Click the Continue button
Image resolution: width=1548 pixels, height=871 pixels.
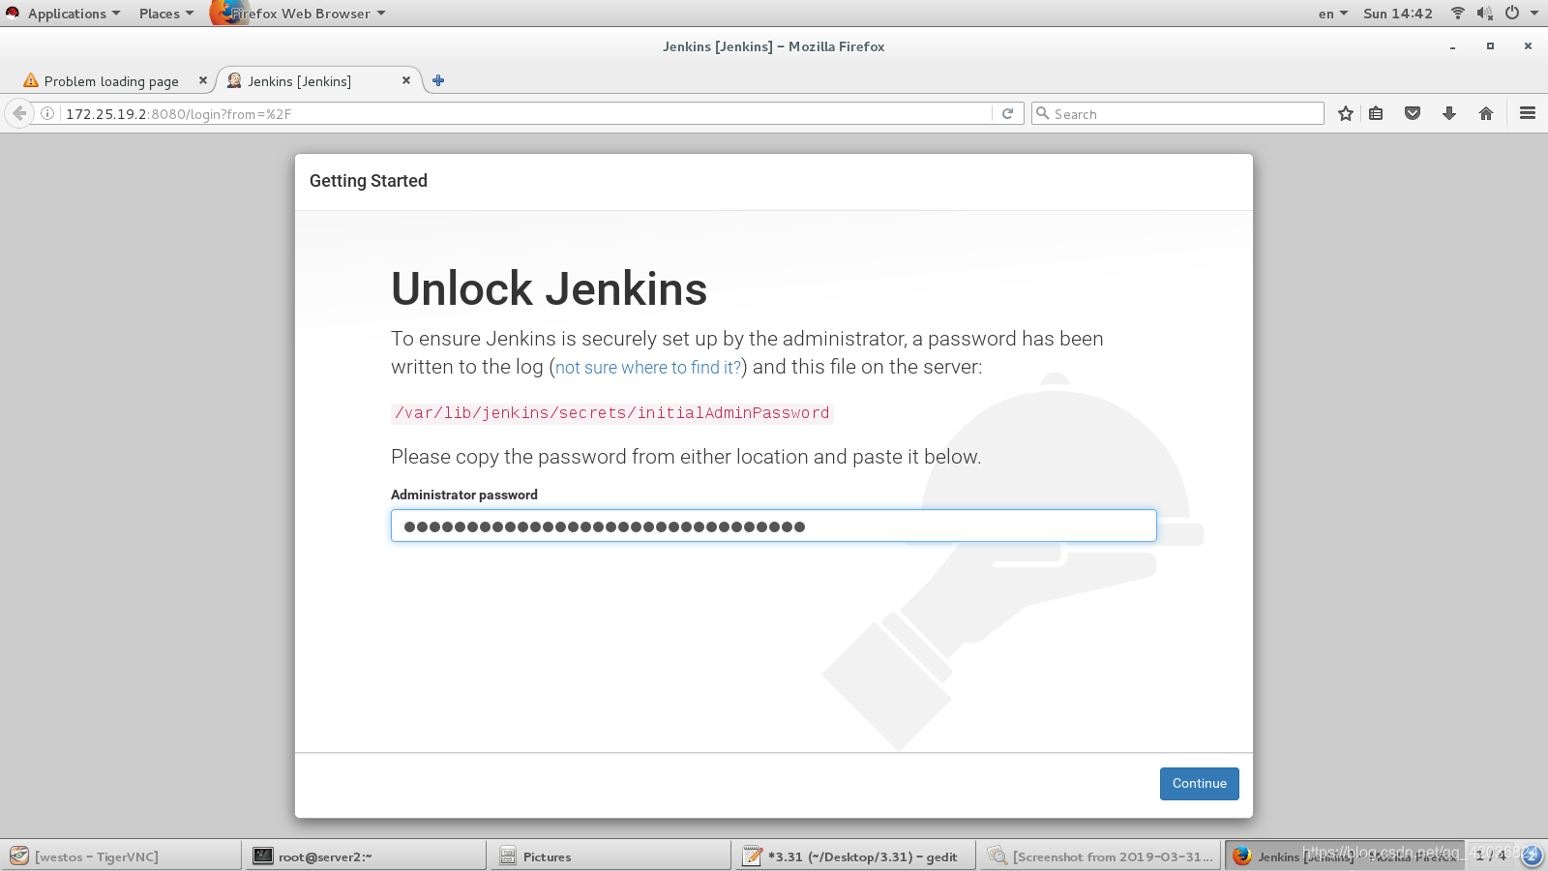point(1199,784)
